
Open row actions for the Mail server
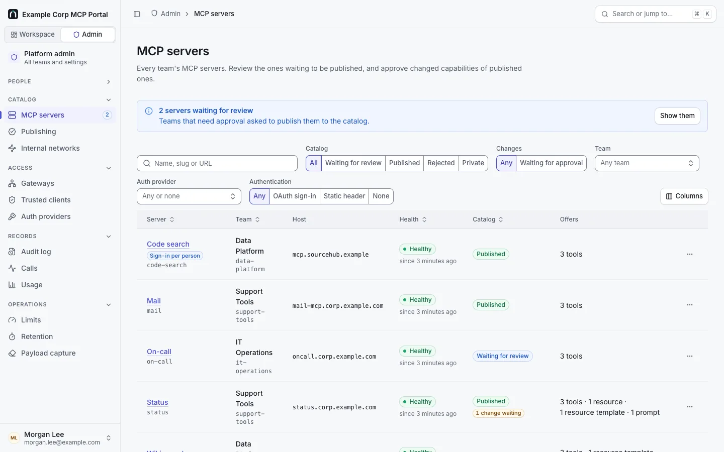(x=690, y=305)
